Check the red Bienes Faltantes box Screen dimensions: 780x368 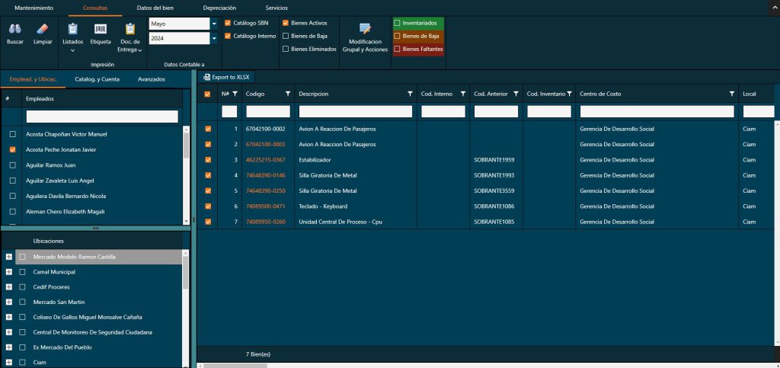pos(397,49)
